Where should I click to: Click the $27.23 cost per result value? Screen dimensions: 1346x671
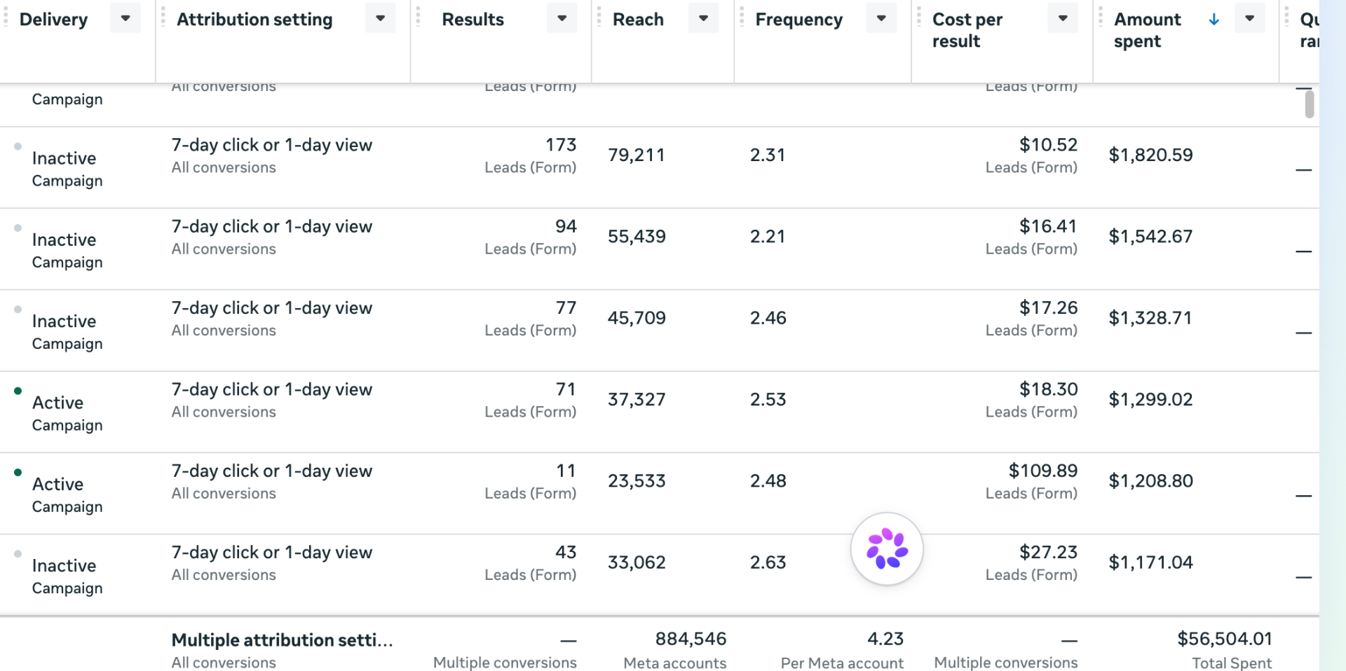pos(1048,552)
